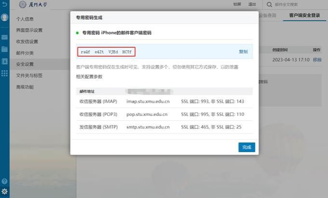Image resolution: width=328 pixels, height=198 pixels.
Task: Open 文件夹与标签 settings item
Action: [x=29, y=75]
